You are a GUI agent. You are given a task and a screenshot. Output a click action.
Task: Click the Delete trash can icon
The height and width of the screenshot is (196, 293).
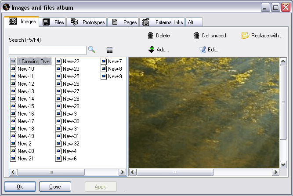pos(151,36)
